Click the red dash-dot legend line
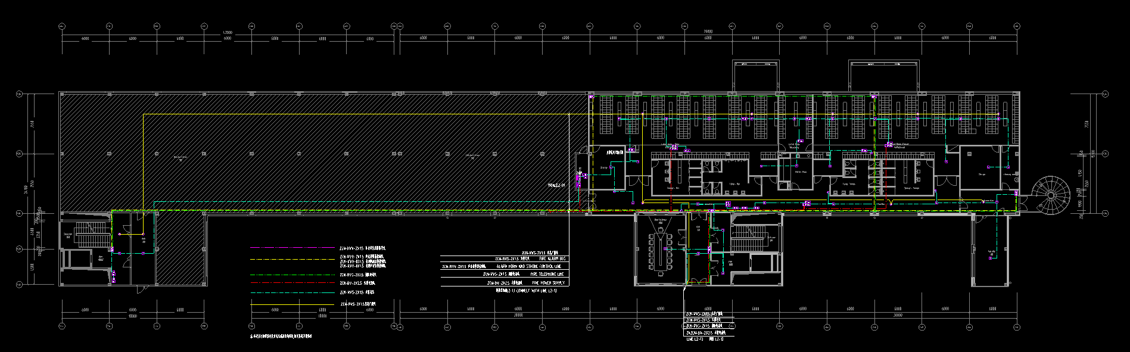The width and height of the screenshot is (1130, 352). coord(292,283)
